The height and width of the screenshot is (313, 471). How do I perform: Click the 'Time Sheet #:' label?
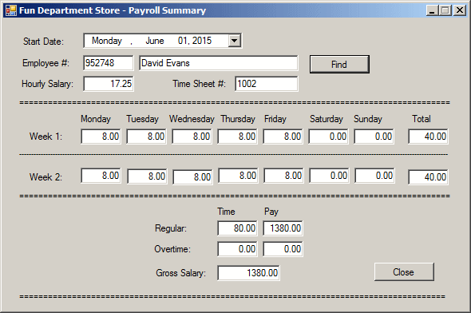(199, 84)
